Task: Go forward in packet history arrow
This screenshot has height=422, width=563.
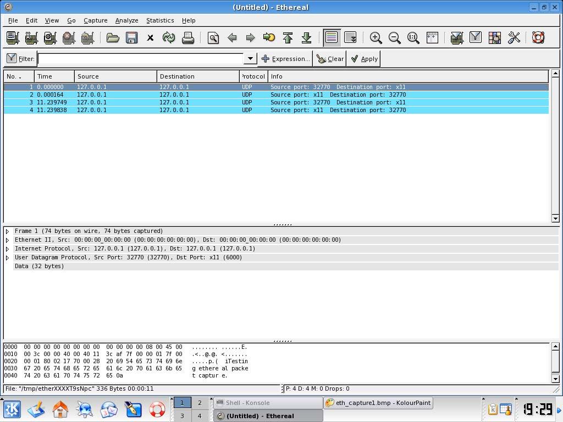Action: tap(251, 38)
